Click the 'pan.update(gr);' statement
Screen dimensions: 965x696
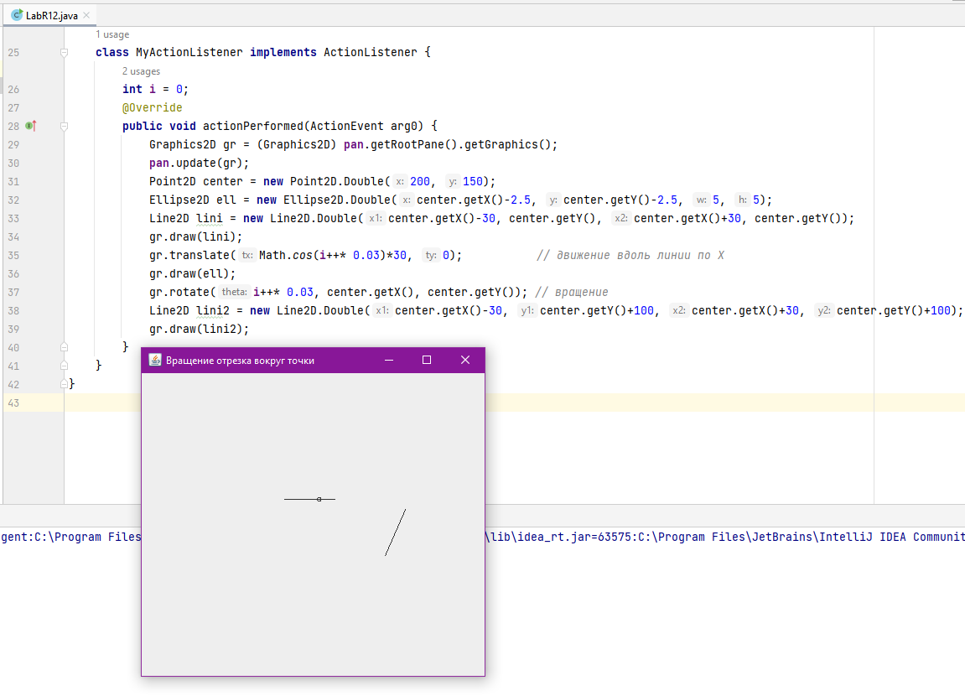tap(200, 163)
